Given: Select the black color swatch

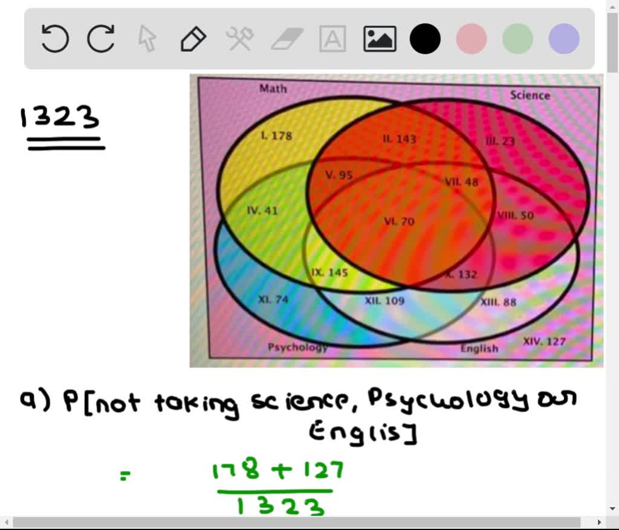Looking at the screenshot, I should [x=425, y=39].
